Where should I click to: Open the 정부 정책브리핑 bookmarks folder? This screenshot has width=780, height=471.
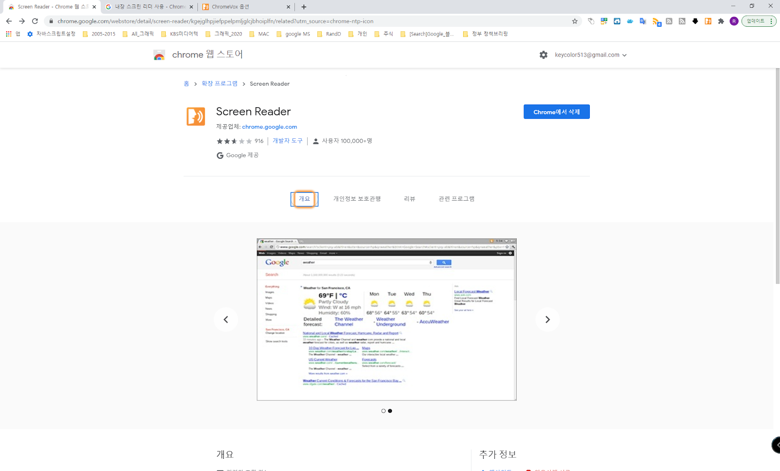pos(485,34)
